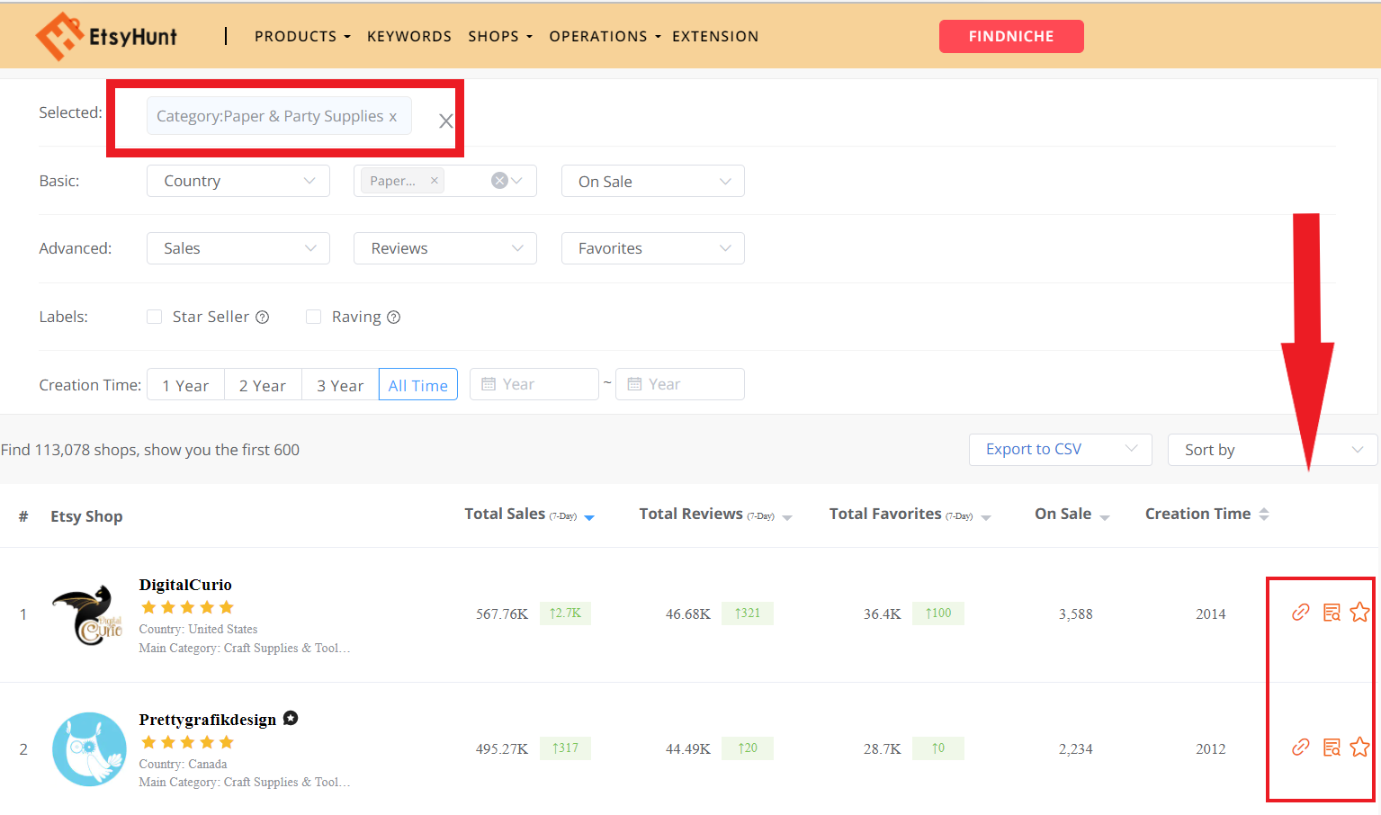This screenshot has height=815, width=1381.
Task: Expand the category dropdown arrow
Action: click(x=517, y=181)
